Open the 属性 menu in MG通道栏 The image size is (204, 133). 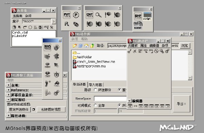(143, 46)
